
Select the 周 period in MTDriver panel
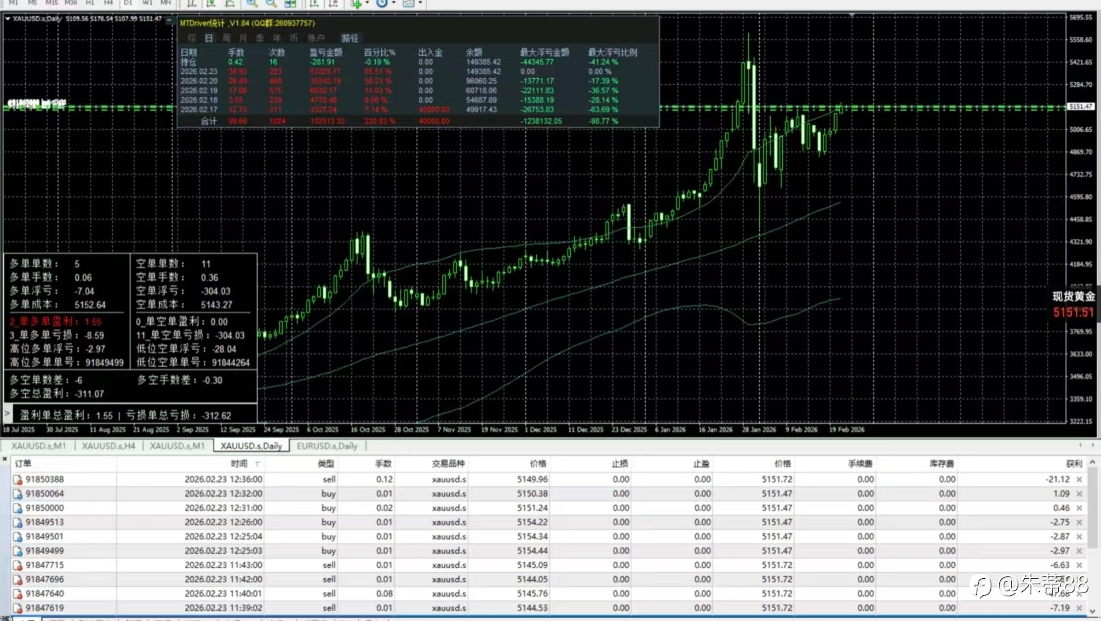pos(226,38)
